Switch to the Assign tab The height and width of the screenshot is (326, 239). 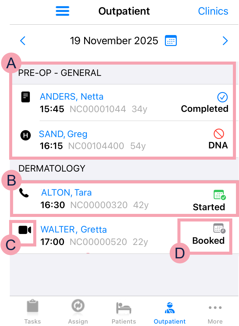tap(78, 311)
